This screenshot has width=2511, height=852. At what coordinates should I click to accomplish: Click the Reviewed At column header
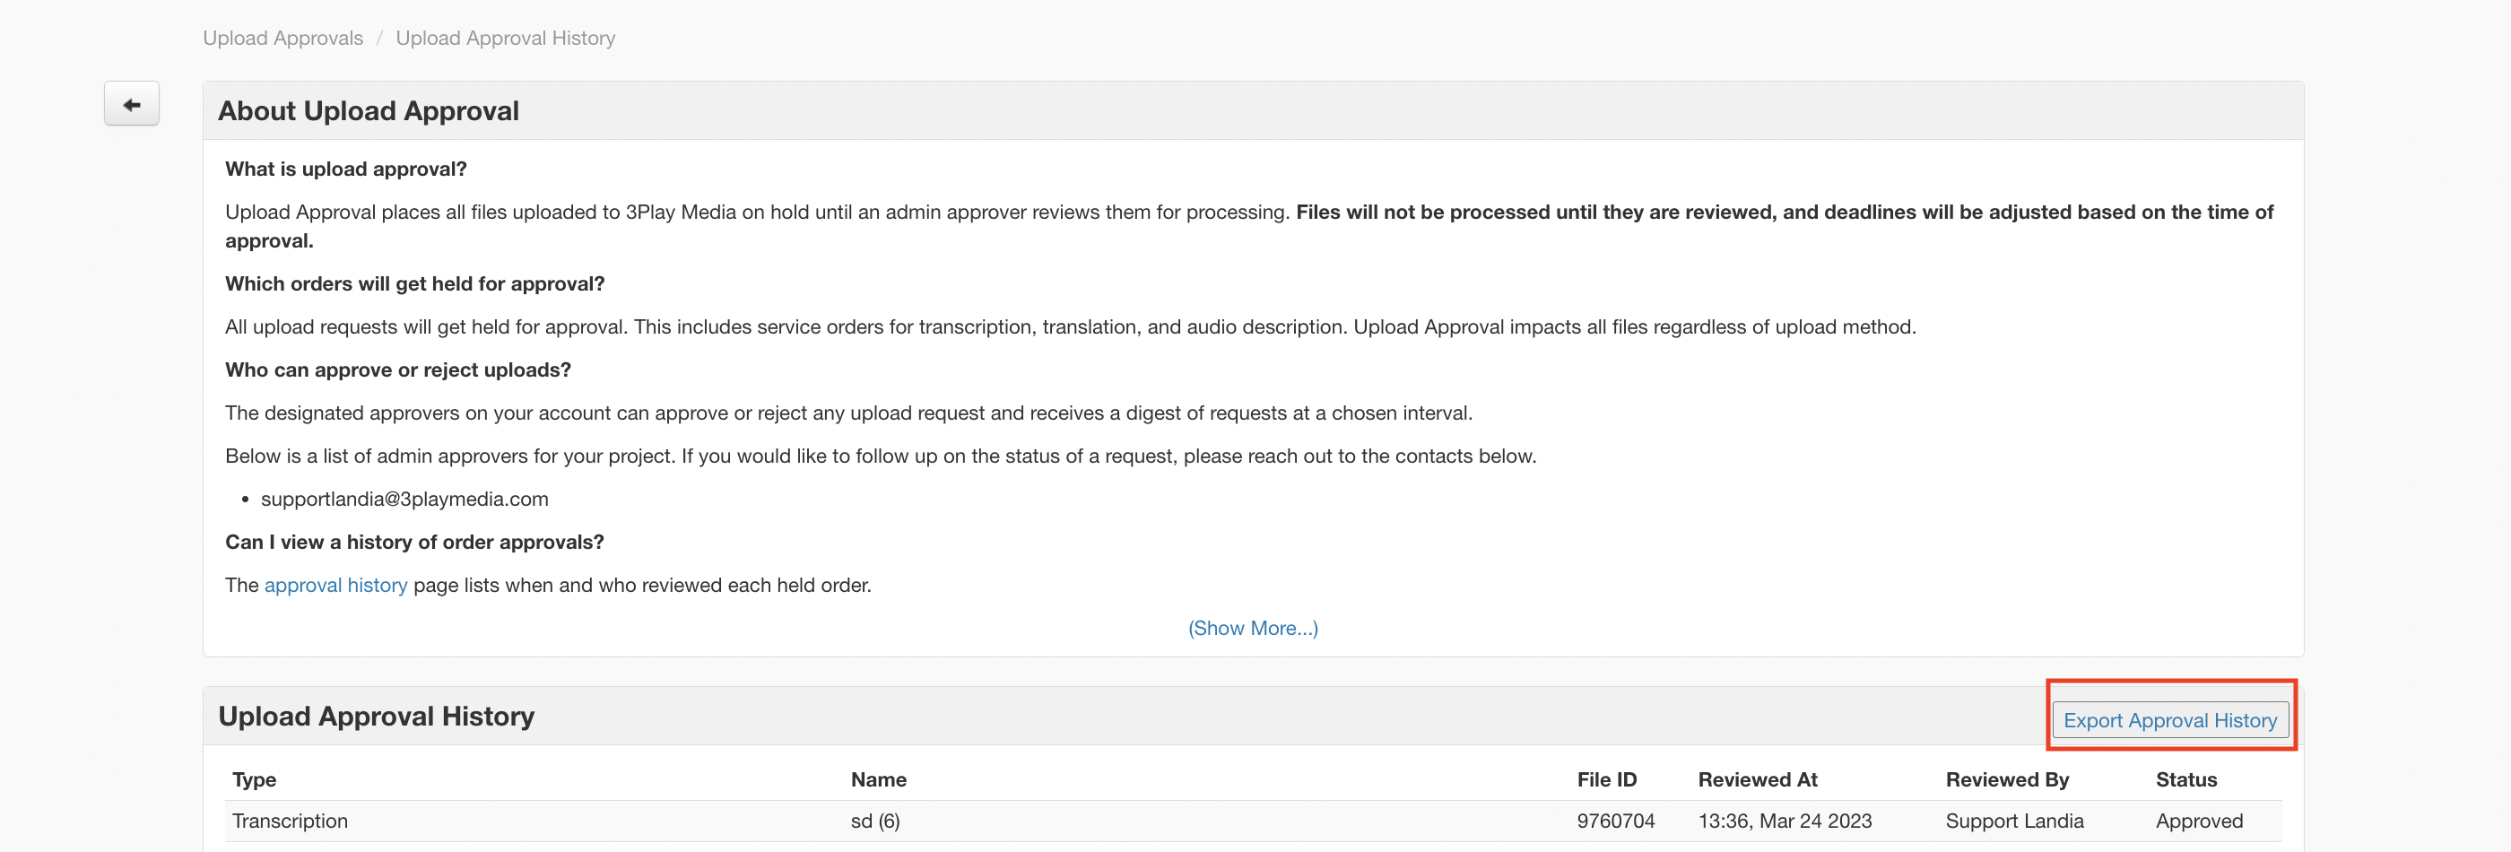(1758, 778)
